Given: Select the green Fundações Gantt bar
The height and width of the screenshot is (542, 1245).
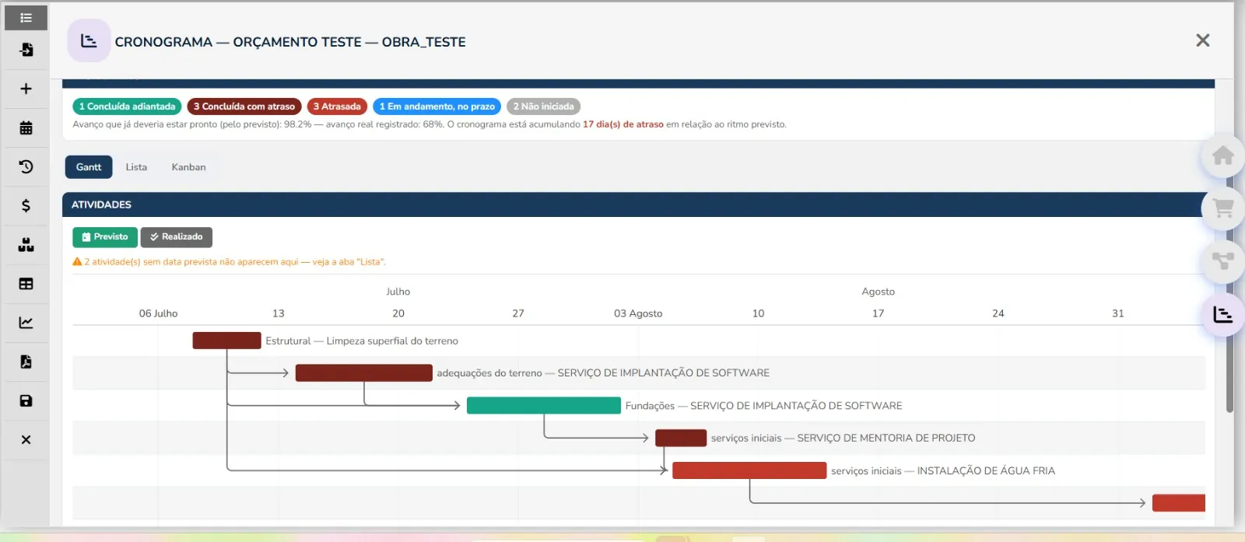Looking at the screenshot, I should (x=544, y=406).
